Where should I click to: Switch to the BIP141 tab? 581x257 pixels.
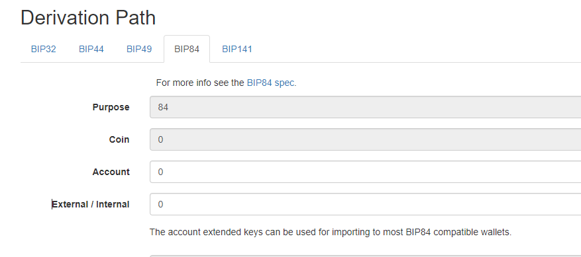[237, 49]
